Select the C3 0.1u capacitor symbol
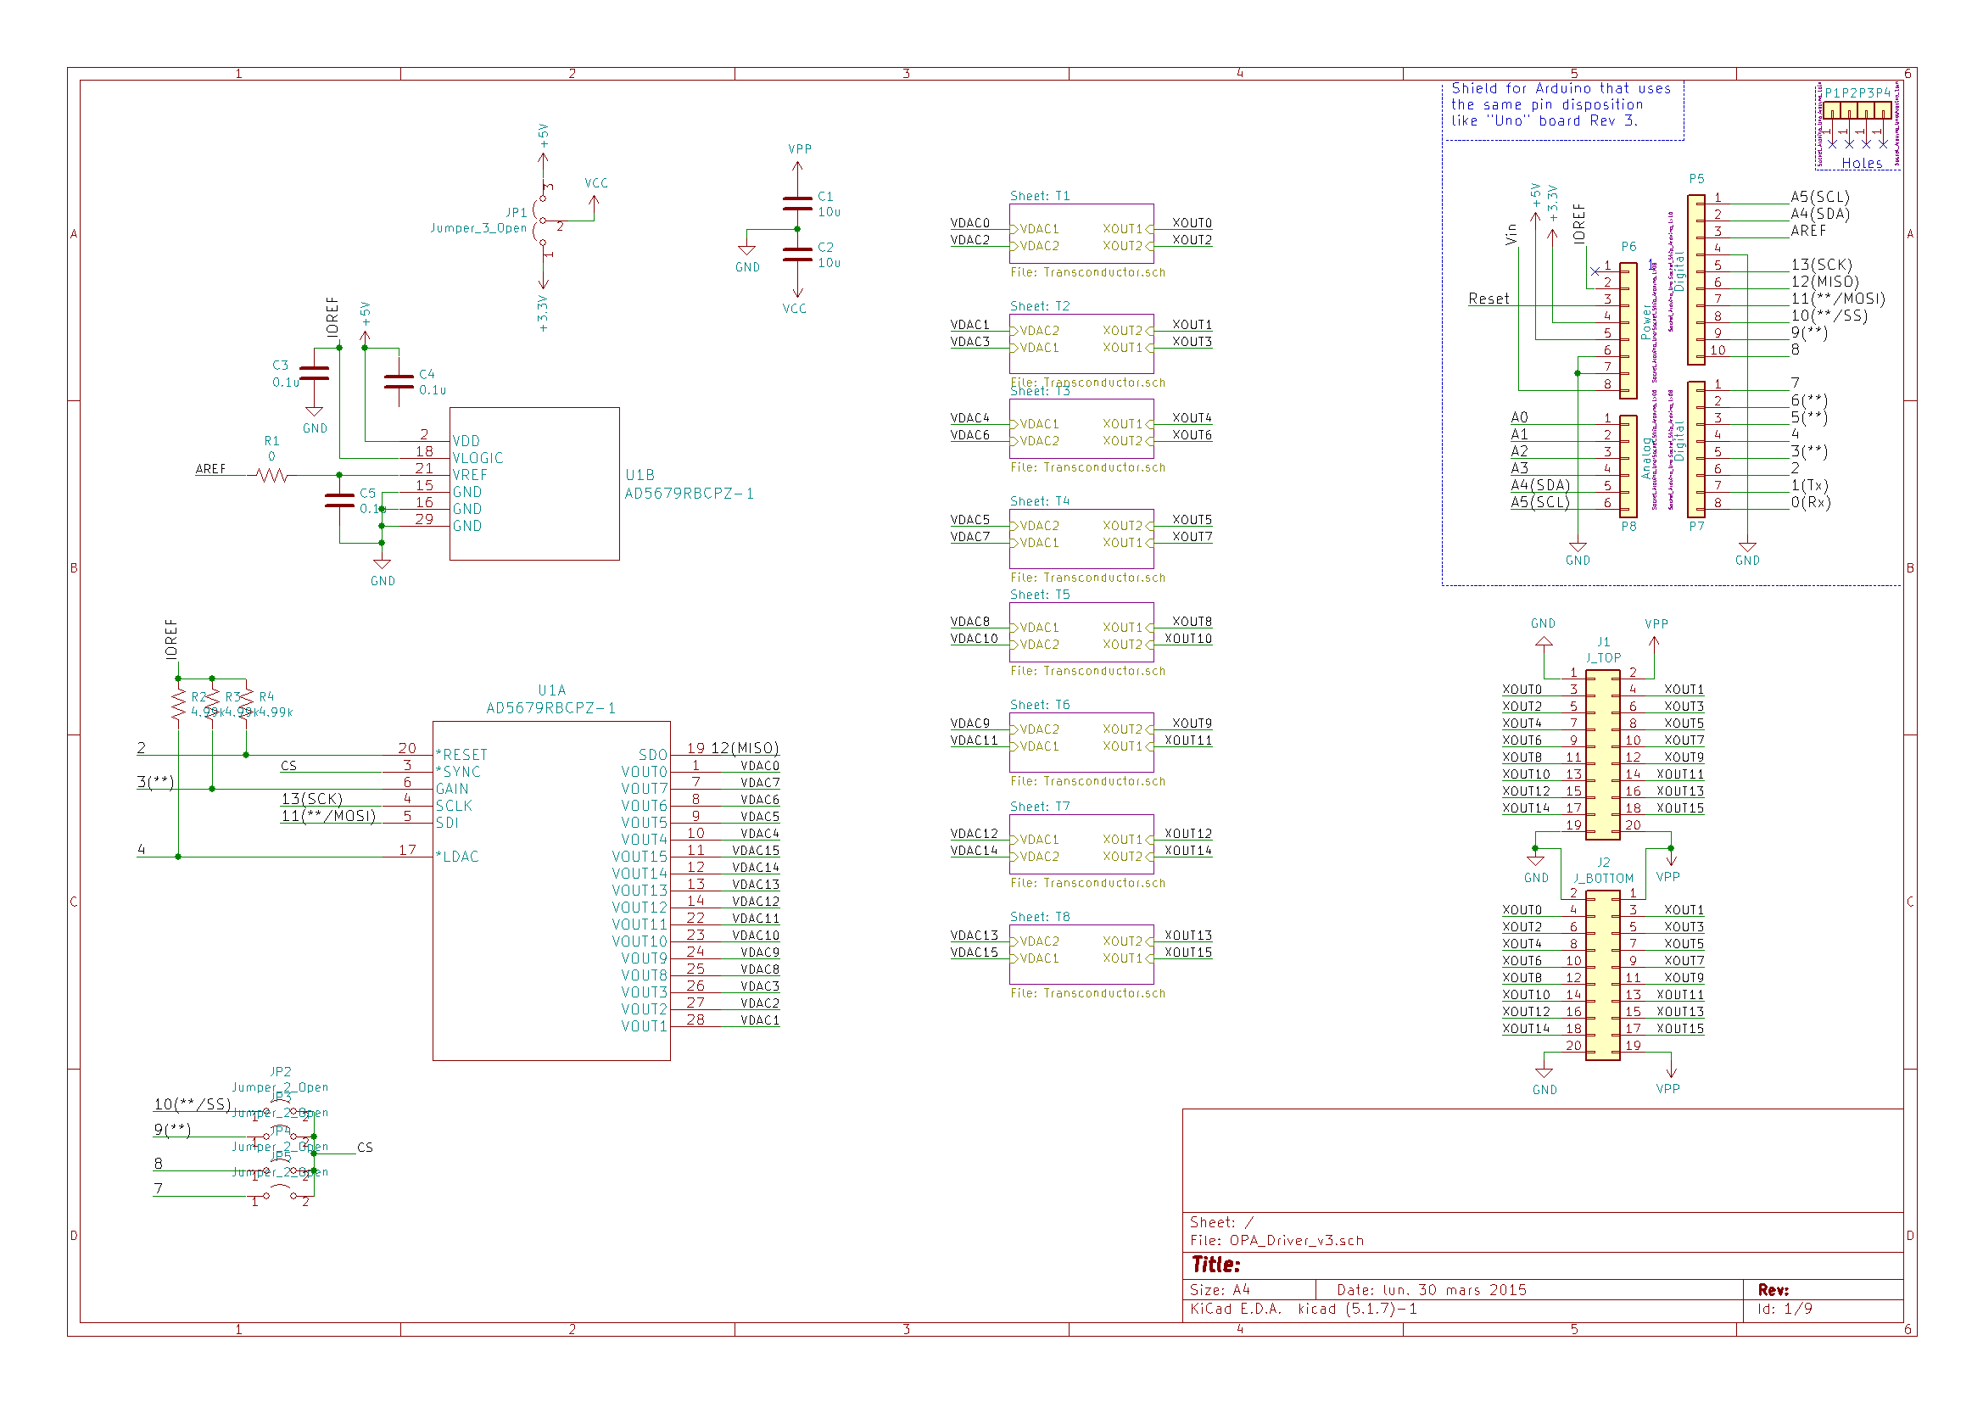The width and height of the screenshot is (1983, 1402). [315, 373]
